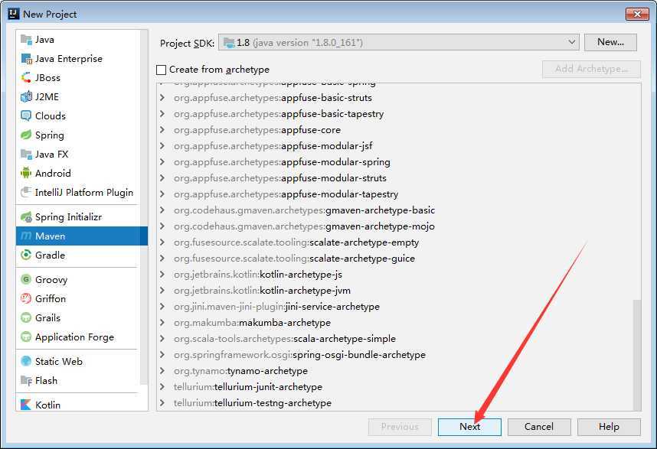Viewport: 657px width, 449px height.
Task: Expand appfuse-basic-struts archetype
Action: [x=162, y=98]
